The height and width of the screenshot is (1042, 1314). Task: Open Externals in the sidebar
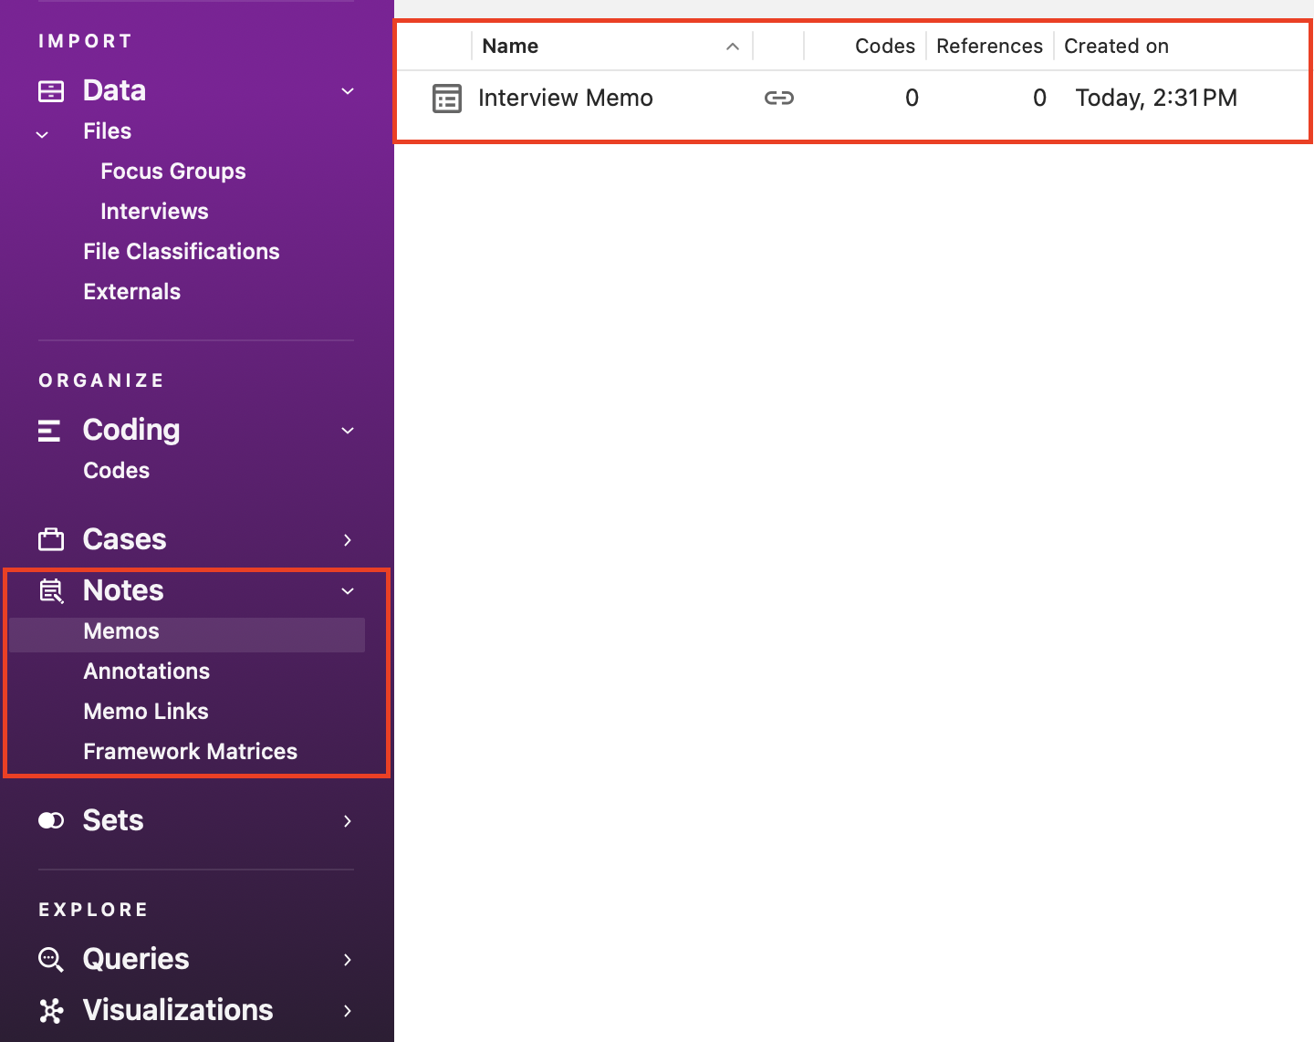(x=132, y=292)
